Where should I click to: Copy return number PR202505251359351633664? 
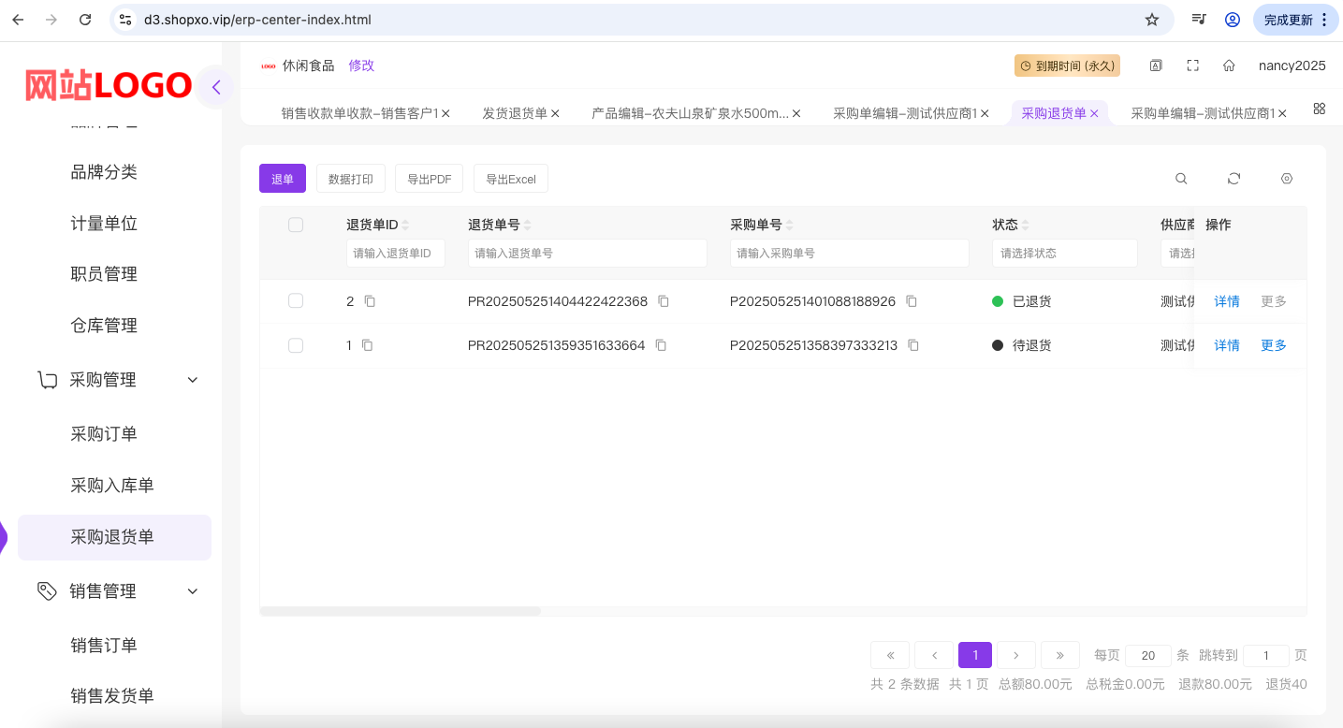tap(661, 345)
